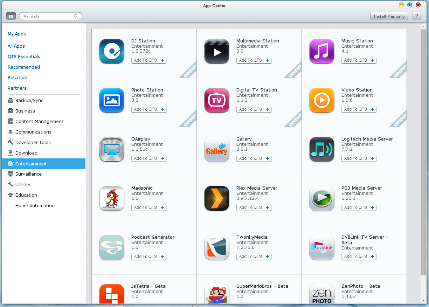This screenshot has width=429, height=307.
Task: Add TwonkyMedia to QTS
Action: pos(254,257)
